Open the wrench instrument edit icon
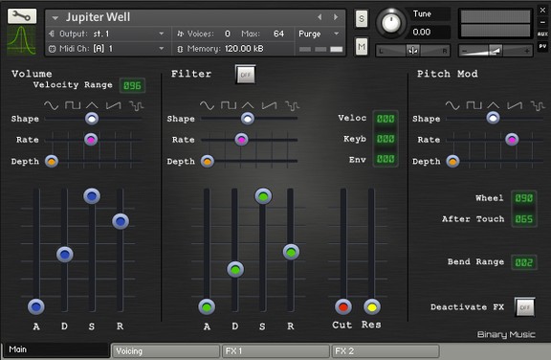The height and width of the screenshot is (360, 551). [22, 16]
